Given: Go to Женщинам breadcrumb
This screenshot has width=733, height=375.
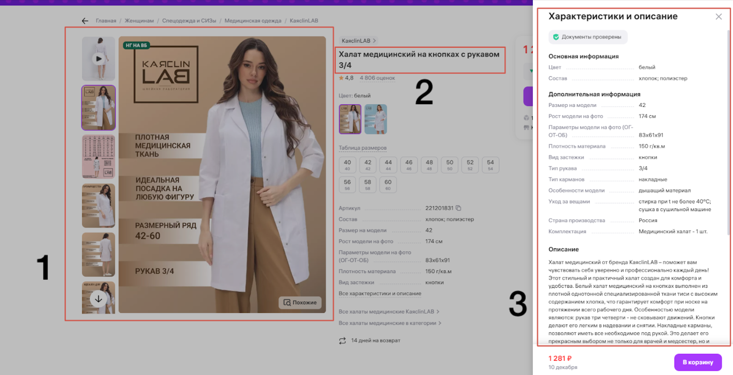Looking at the screenshot, I should click(139, 21).
